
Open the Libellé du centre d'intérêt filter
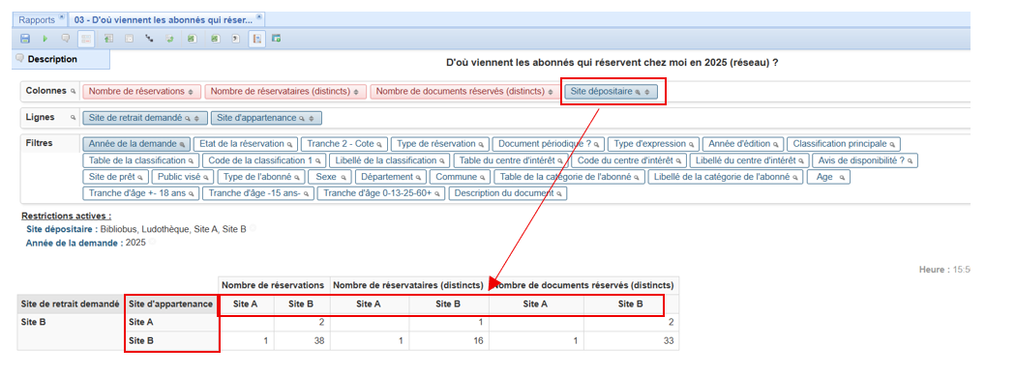coord(749,160)
